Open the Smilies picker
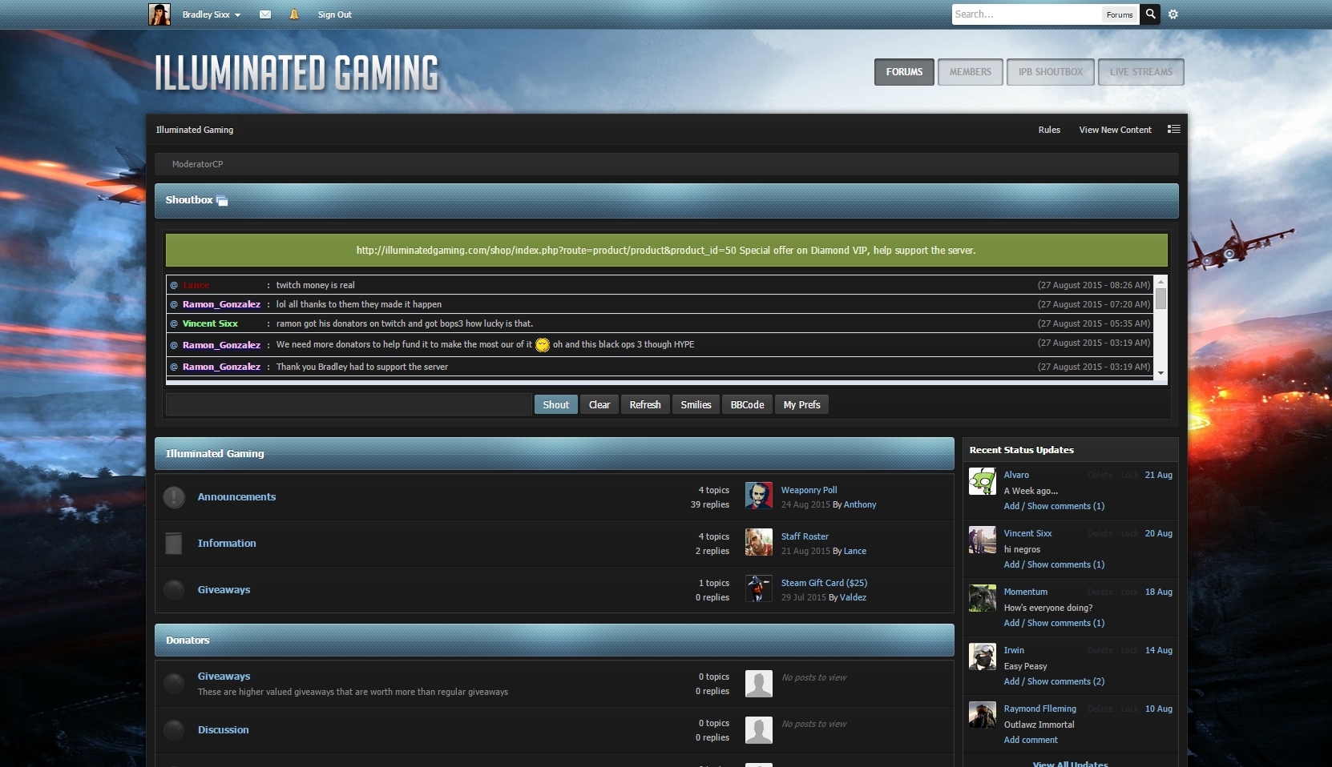The image size is (1332, 767). [x=696, y=405]
